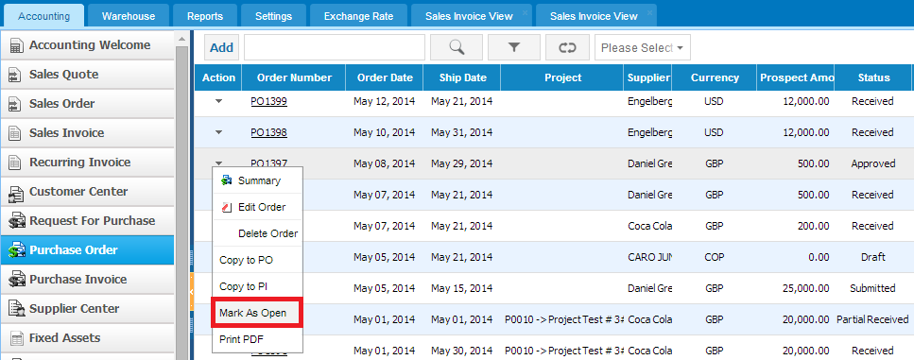Click the Submitted status cell
Screen dimensions: 914x360
(x=872, y=288)
